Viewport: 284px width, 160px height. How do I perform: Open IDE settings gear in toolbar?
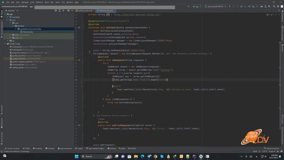[278, 6]
